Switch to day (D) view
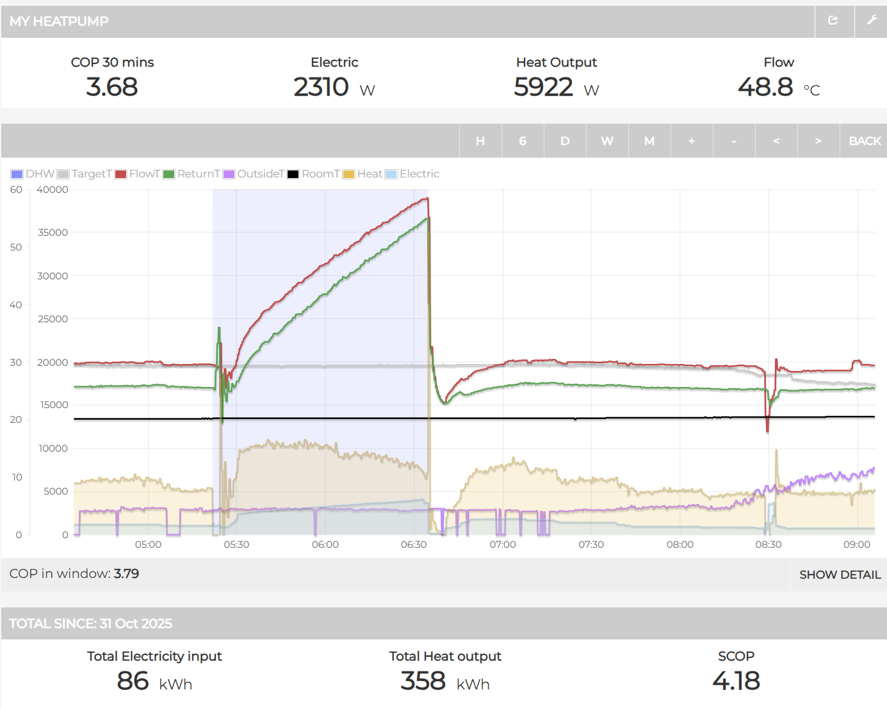This screenshot has height=708, width=887. point(565,141)
